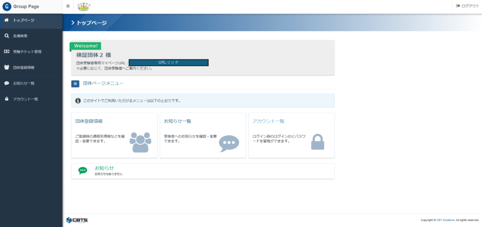Go to 団体登録情報 in sidebar
The width and height of the screenshot is (482, 227).
click(x=24, y=68)
